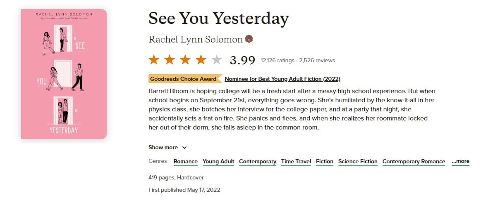This screenshot has height=219, width=488.
Task: Open the Contemporary Romance genre tag
Action: click(x=414, y=161)
